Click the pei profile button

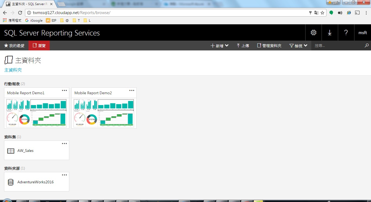(x=333, y=2)
